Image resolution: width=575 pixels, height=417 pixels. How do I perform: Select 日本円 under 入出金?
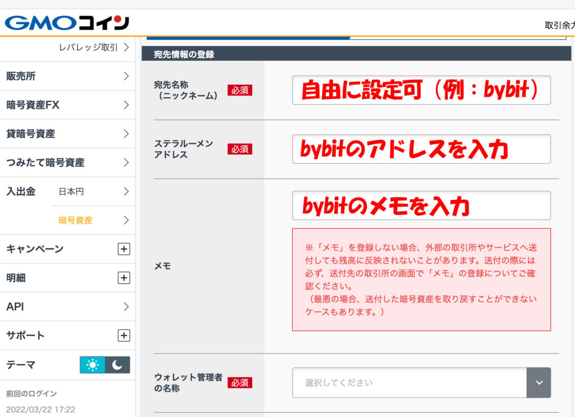click(x=94, y=191)
